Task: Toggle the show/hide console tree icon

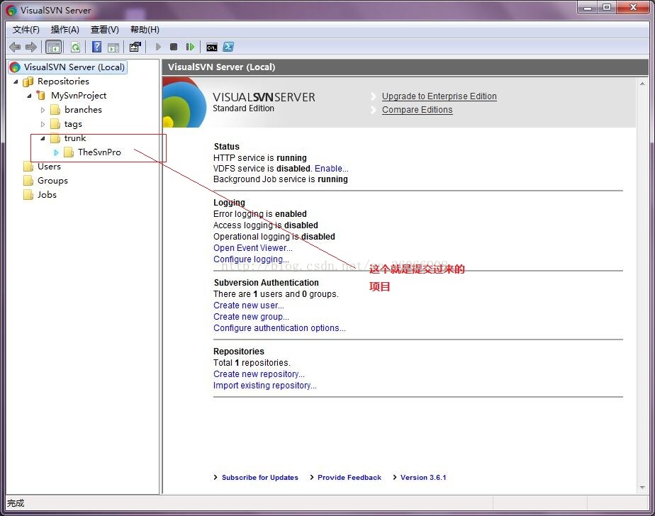Action: point(53,47)
